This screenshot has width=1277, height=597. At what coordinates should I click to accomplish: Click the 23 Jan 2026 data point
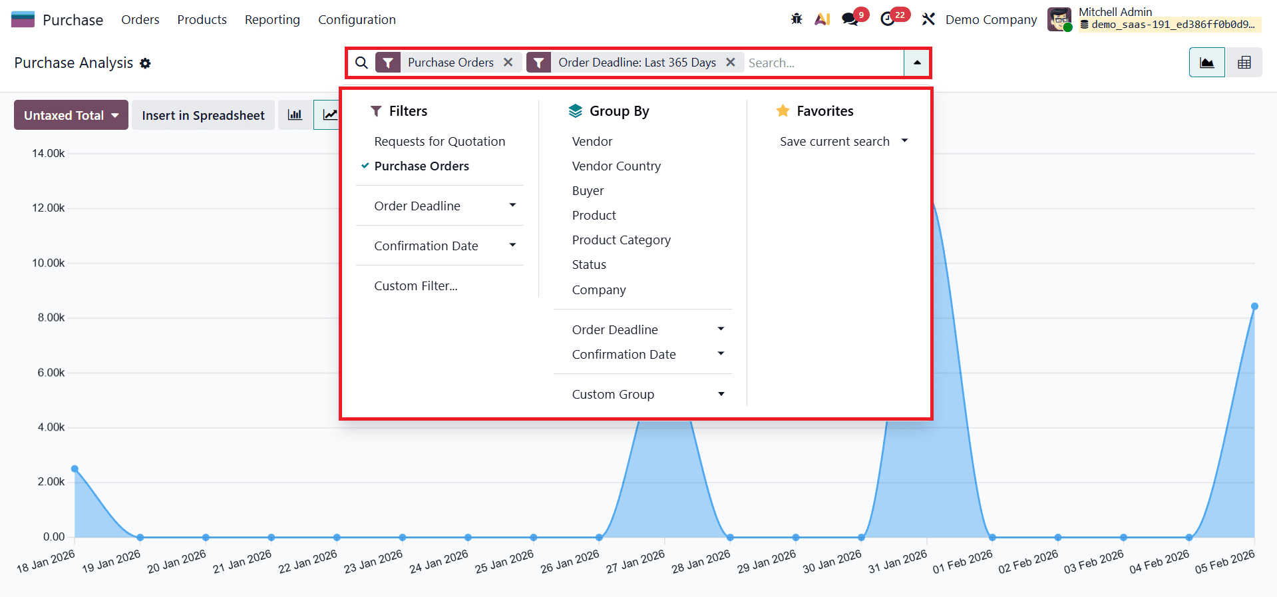tap(403, 537)
